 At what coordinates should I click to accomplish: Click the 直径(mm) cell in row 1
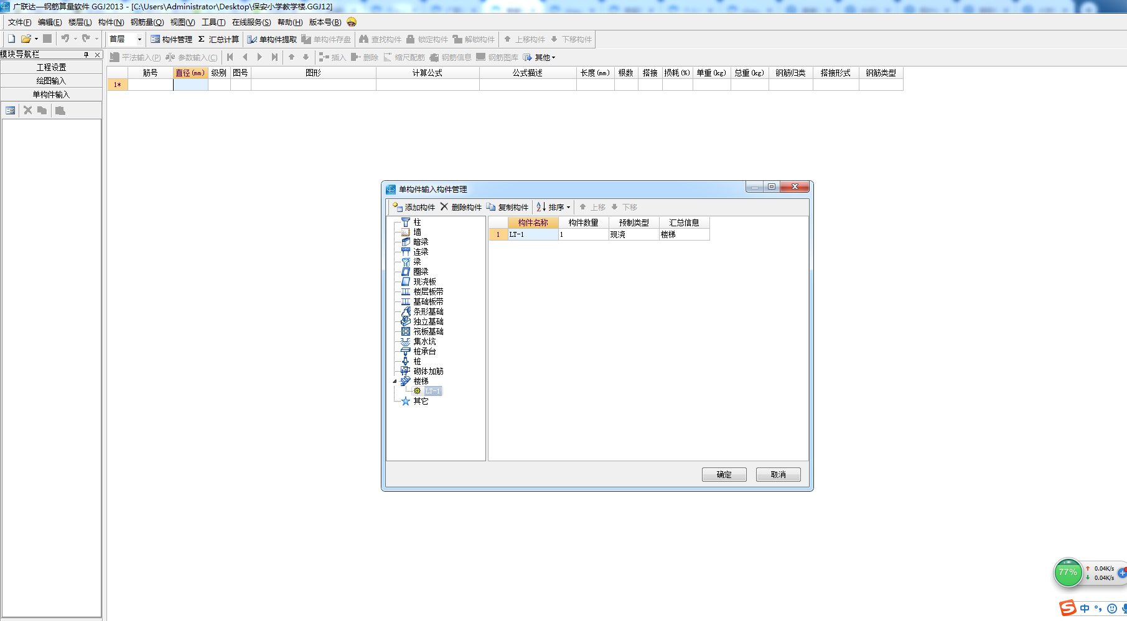[x=190, y=85]
